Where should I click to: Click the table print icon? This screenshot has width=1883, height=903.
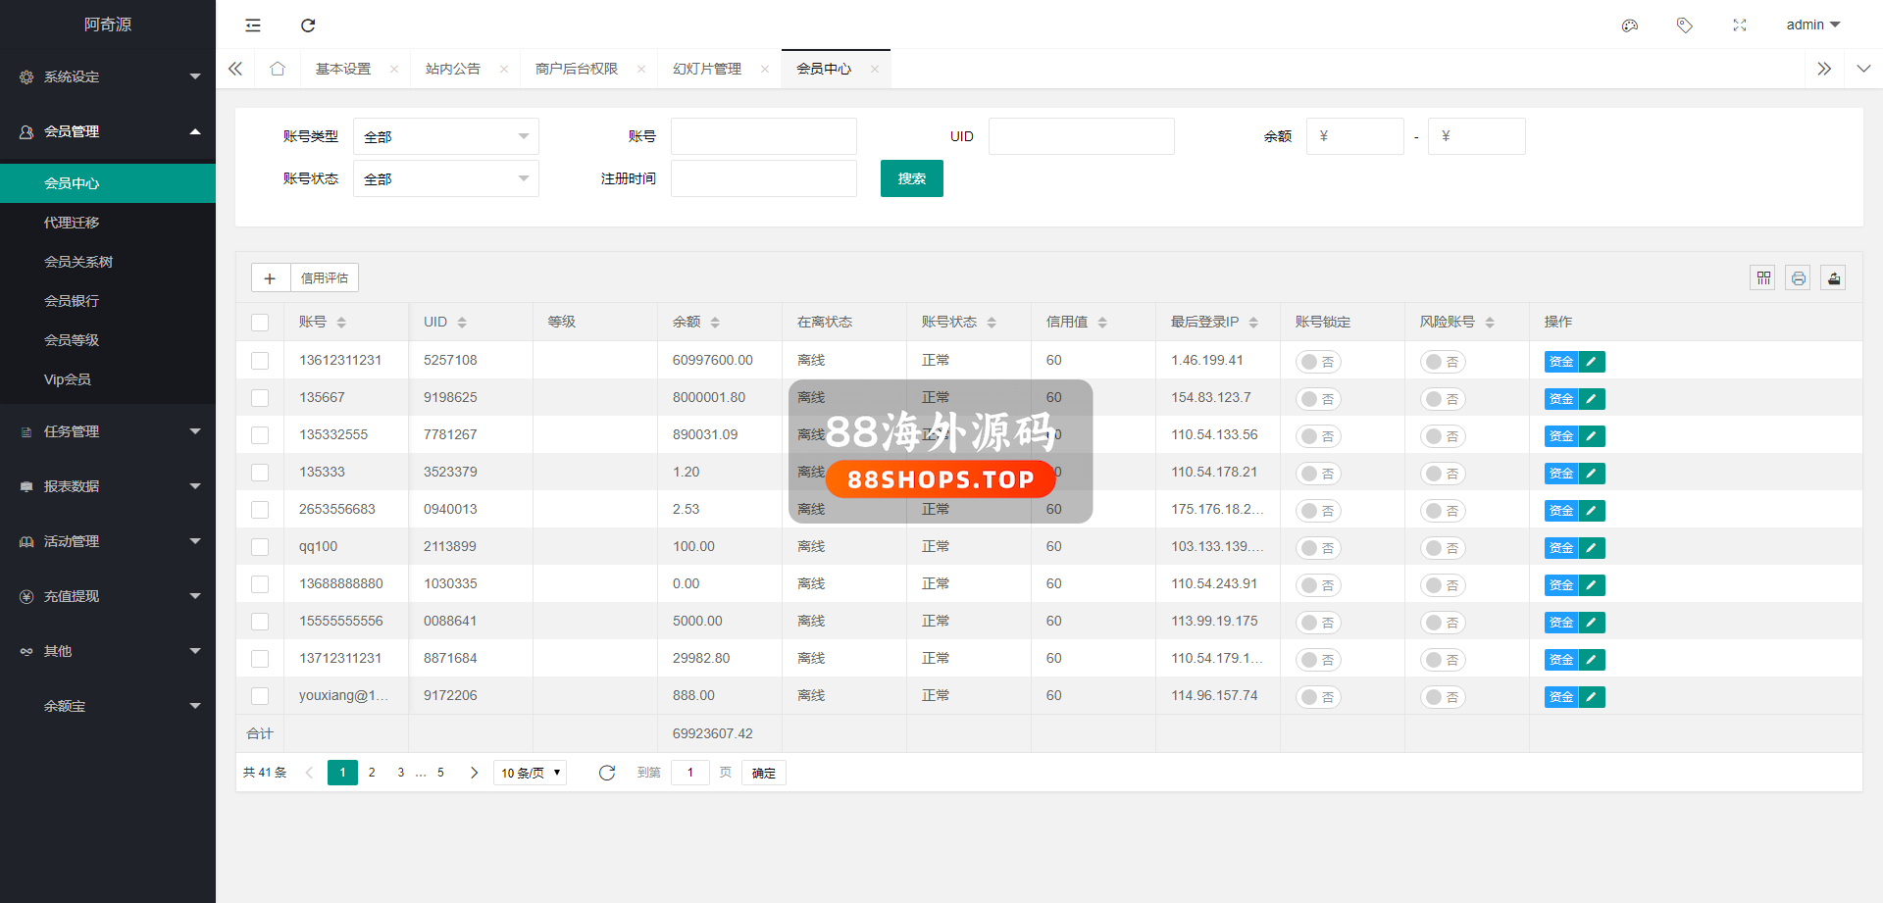(x=1798, y=278)
